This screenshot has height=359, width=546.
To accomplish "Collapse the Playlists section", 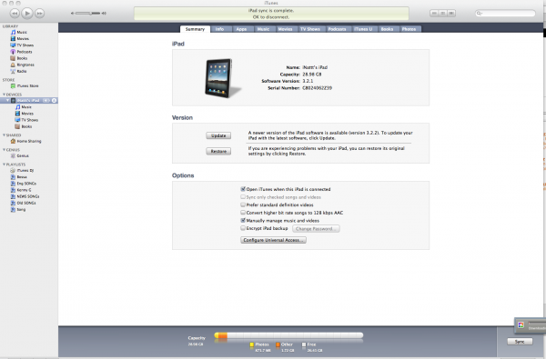I will (x=4, y=165).
